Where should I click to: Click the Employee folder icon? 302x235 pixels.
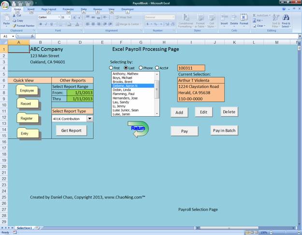click(x=27, y=90)
